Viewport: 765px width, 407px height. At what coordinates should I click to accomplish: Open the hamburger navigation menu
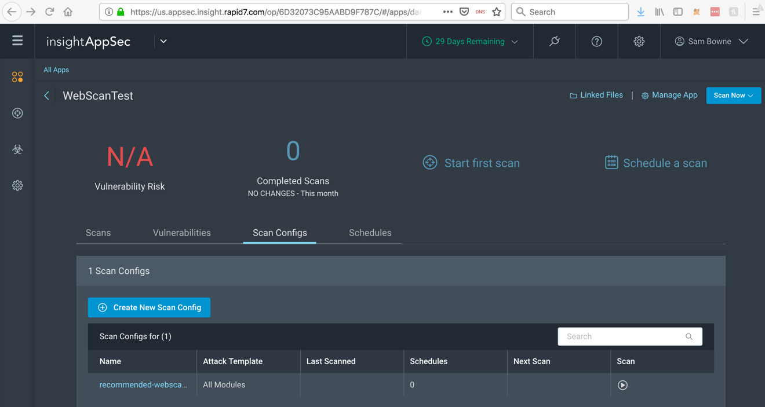(17, 41)
